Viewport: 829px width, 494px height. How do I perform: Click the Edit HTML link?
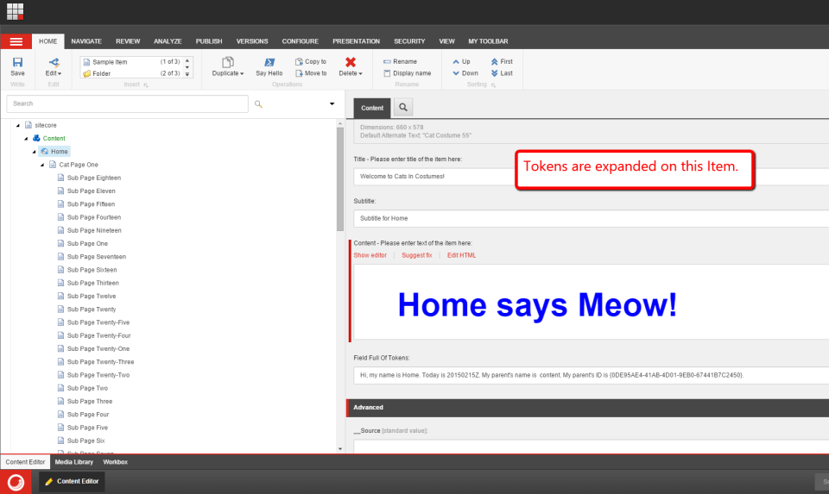pyautogui.click(x=461, y=255)
